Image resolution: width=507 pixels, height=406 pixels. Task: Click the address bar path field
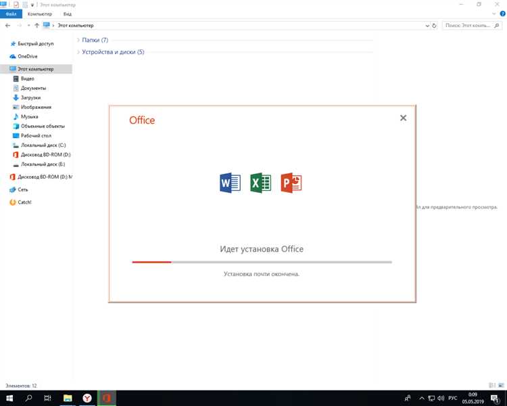(233, 25)
